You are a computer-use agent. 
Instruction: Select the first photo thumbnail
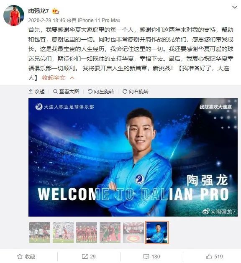click(40, 232)
